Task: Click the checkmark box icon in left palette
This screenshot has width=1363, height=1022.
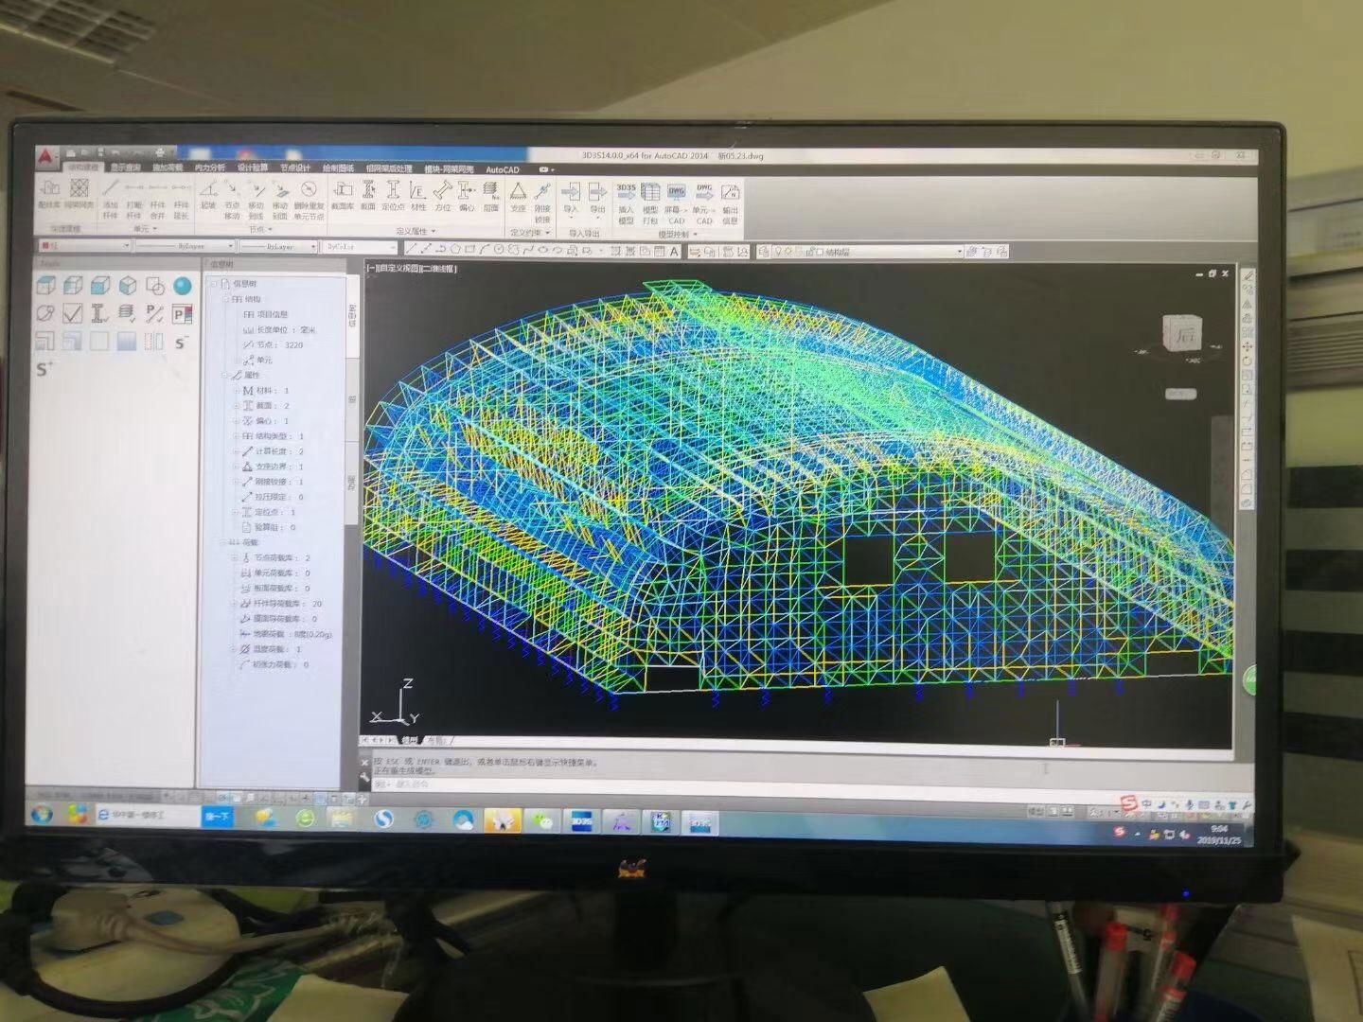Action: click(x=72, y=313)
